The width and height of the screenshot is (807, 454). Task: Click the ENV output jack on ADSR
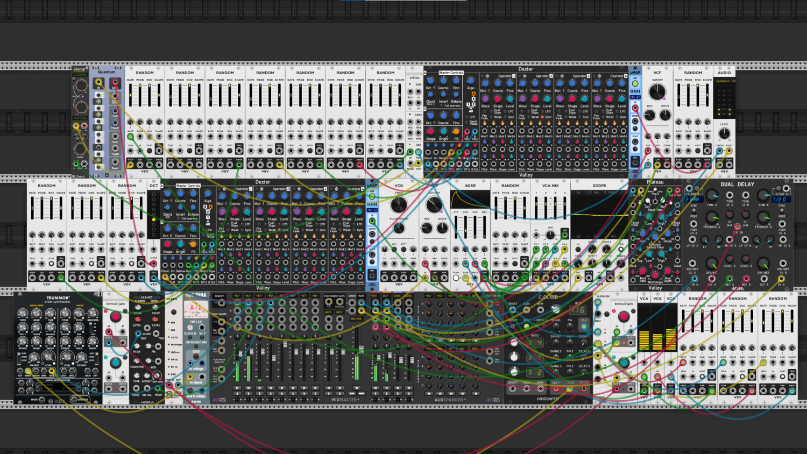485,277
